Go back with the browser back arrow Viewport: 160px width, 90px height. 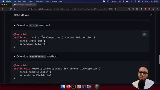(x=3, y=9)
